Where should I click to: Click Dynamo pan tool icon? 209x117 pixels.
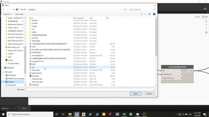pos(206,32)
